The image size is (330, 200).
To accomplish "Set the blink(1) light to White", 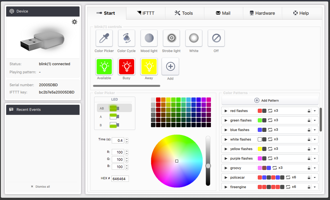I will tap(194, 38).
